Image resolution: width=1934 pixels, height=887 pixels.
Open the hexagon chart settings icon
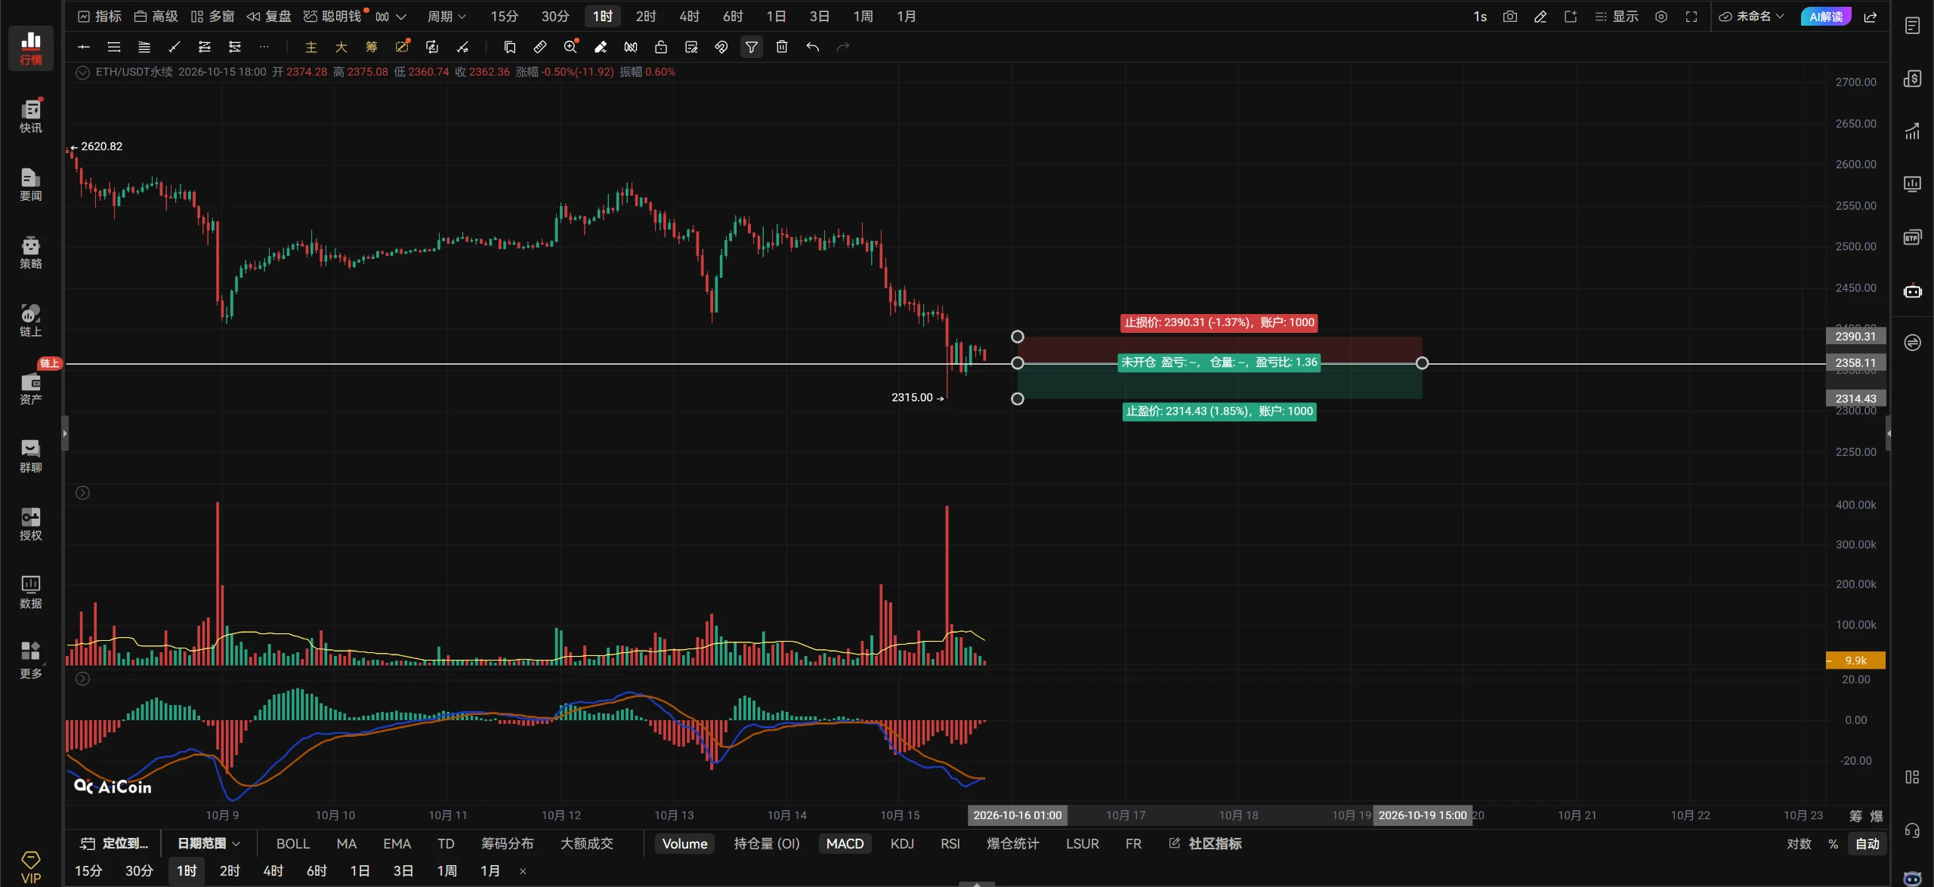pyautogui.click(x=1661, y=17)
